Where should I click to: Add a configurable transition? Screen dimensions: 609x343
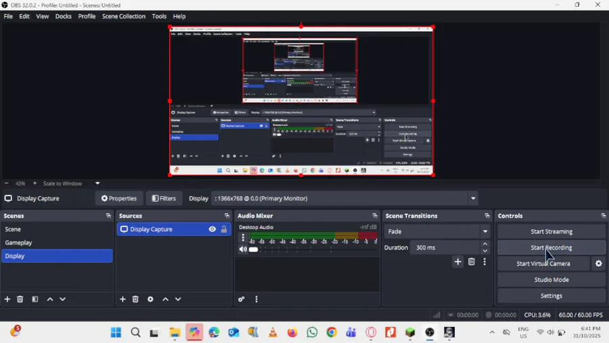coord(458,262)
